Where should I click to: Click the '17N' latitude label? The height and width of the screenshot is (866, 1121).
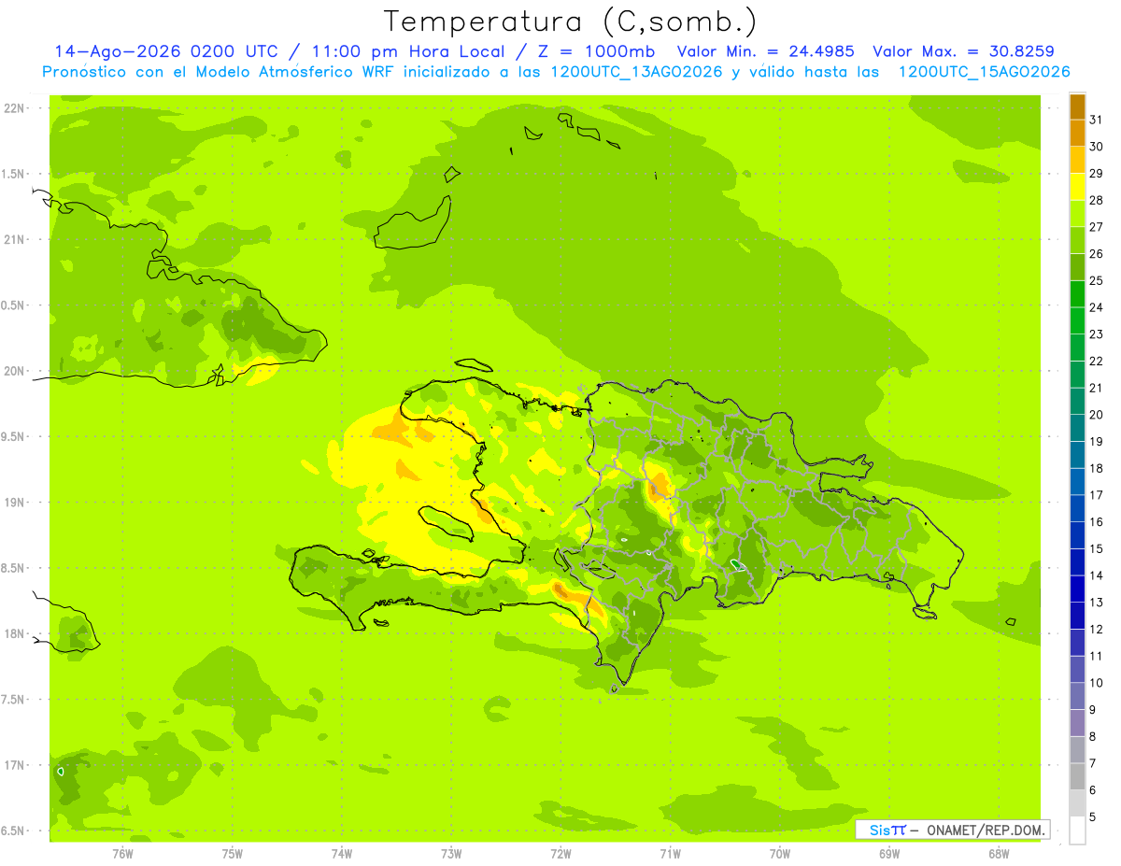tap(16, 765)
